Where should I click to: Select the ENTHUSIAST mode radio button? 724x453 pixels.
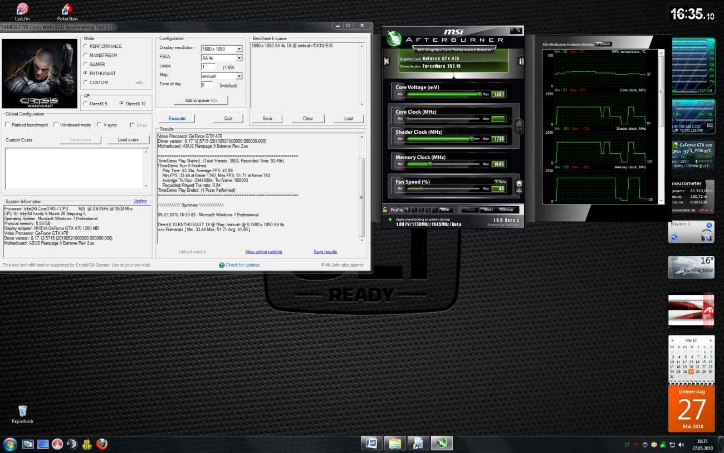(86, 73)
